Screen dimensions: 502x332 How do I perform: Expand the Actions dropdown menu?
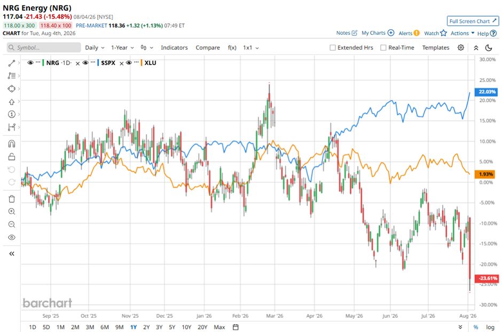click(462, 33)
